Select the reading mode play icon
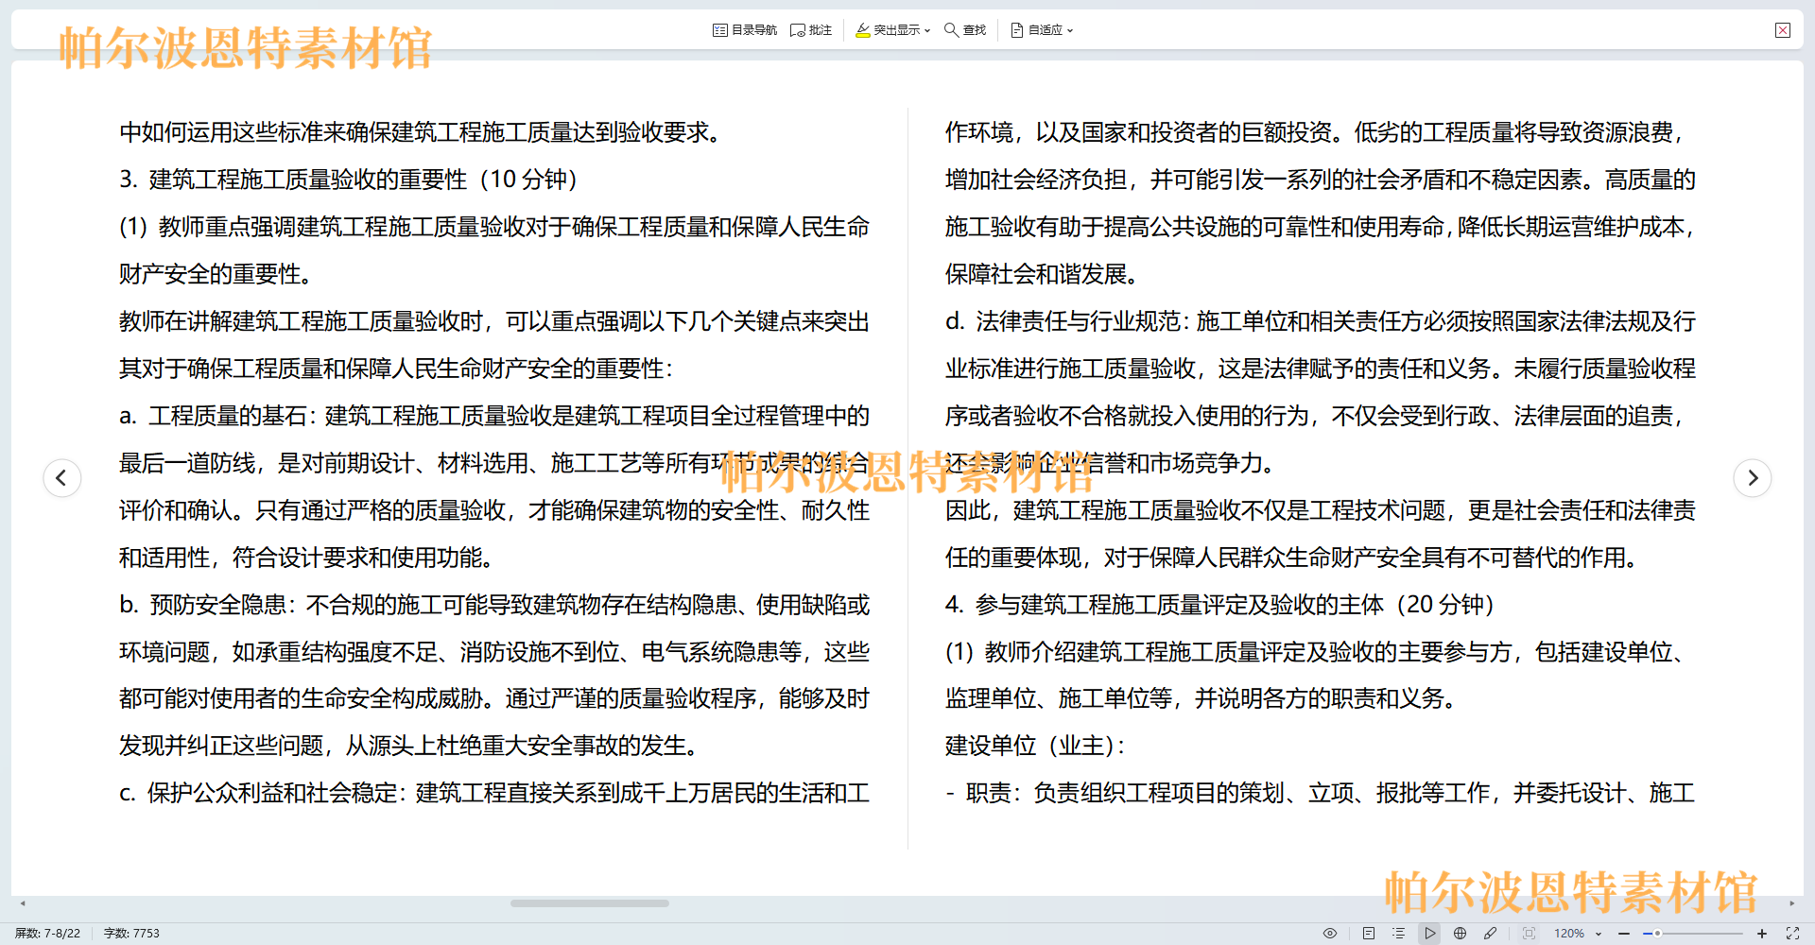1815x945 pixels. [x=1430, y=933]
